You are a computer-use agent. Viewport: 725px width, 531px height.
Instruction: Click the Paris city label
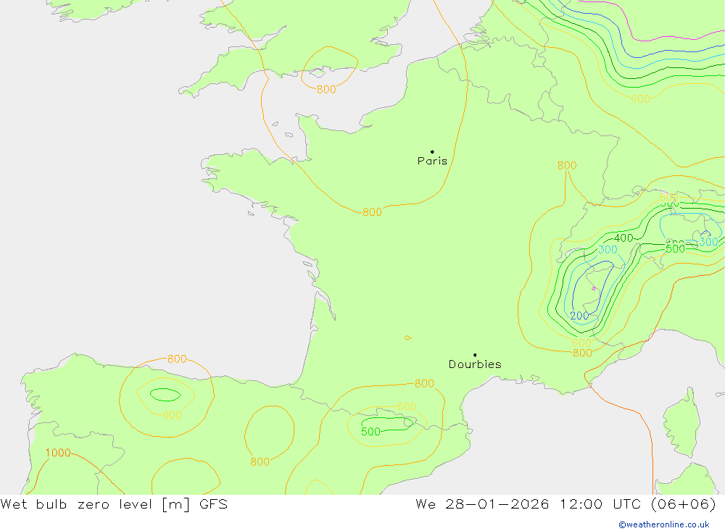[x=432, y=161]
